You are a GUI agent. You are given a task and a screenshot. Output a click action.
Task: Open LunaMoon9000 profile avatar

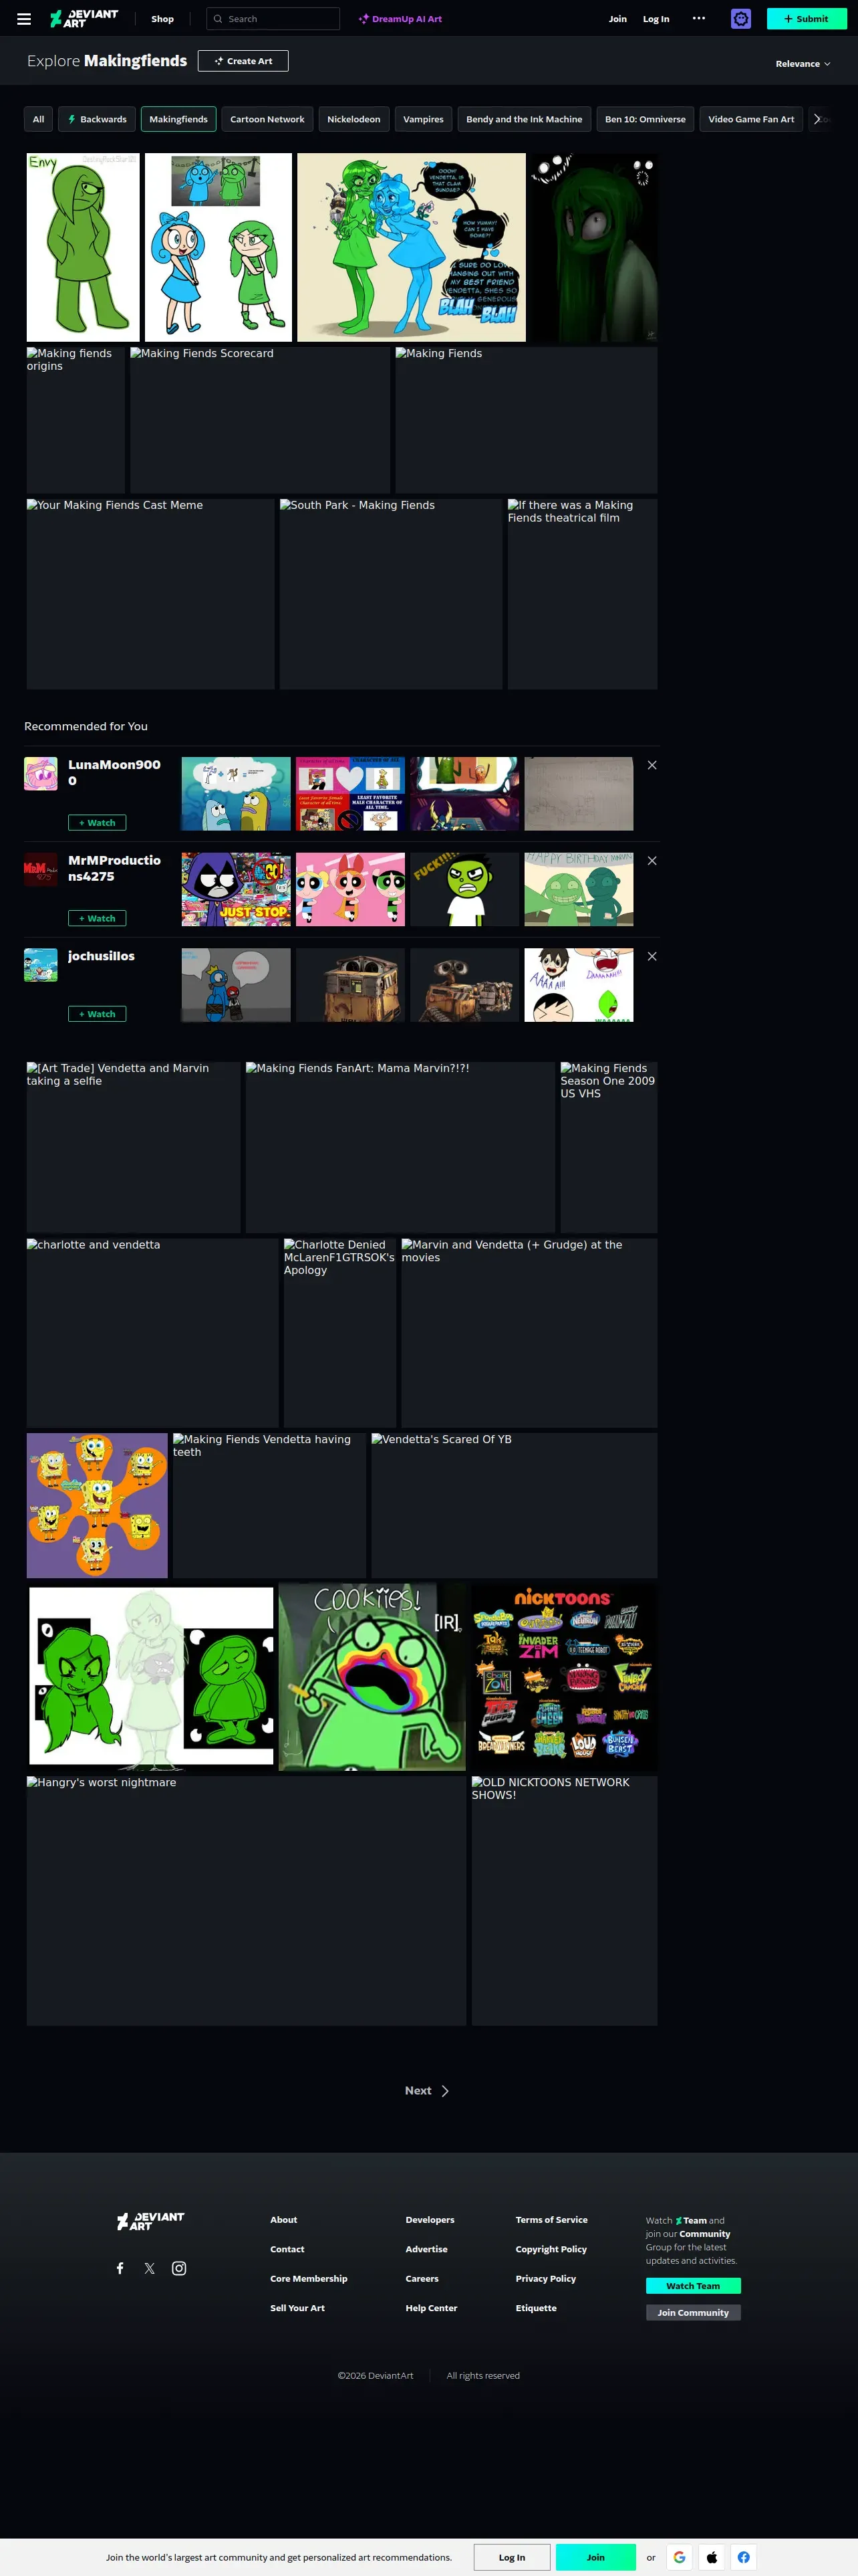41,774
